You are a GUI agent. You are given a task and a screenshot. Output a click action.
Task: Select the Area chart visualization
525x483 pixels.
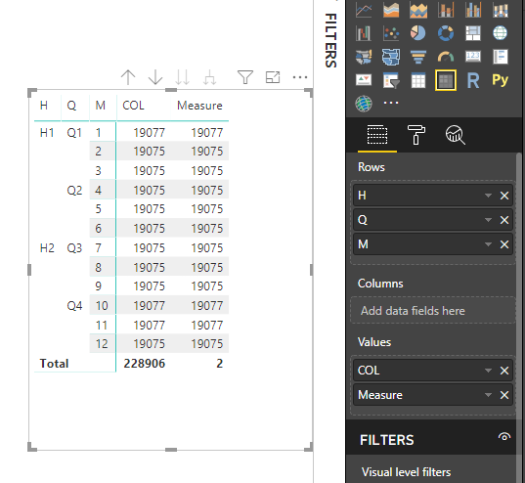pyautogui.click(x=391, y=10)
